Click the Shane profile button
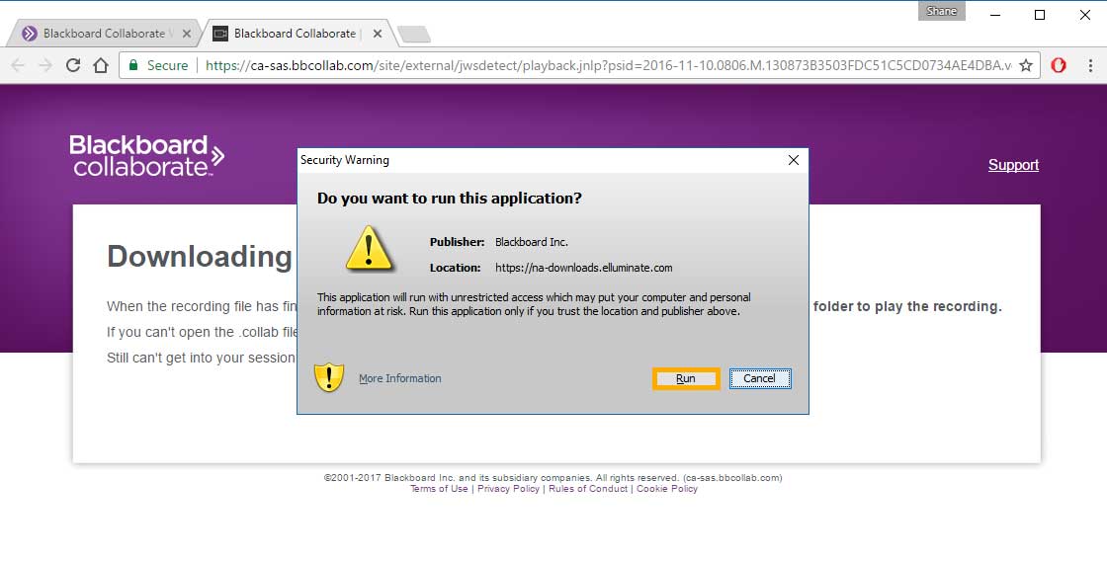Image resolution: width=1107 pixels, height=562 pixels. tap(942, 11)
